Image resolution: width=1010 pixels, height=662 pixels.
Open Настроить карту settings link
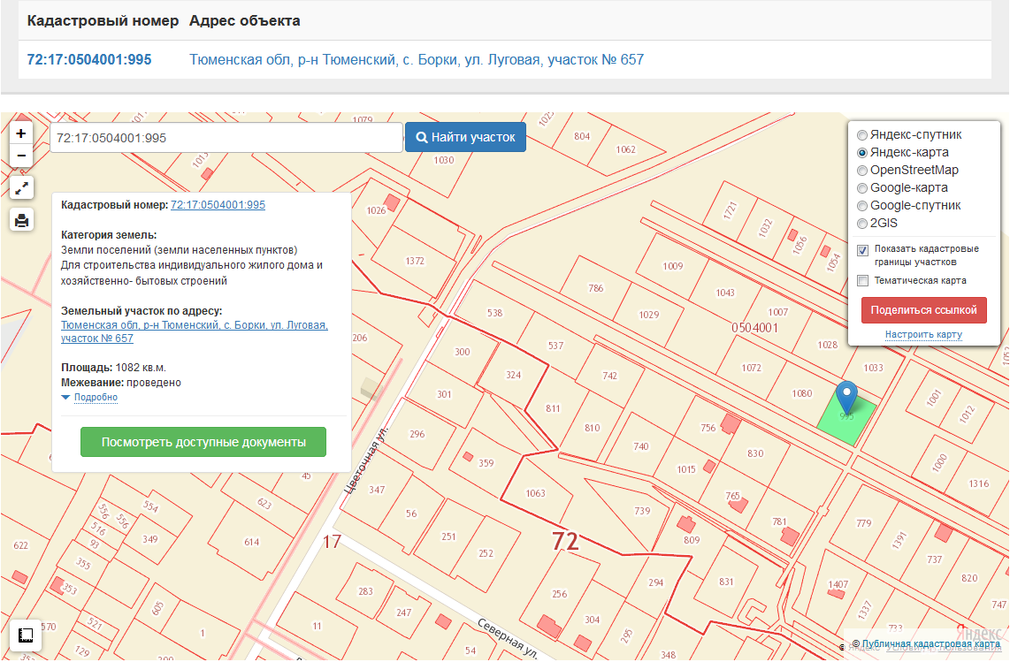(923, 334)
